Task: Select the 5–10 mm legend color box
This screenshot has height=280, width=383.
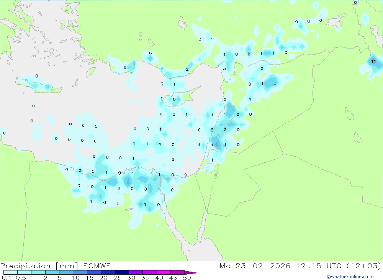Action: (66, 272)
